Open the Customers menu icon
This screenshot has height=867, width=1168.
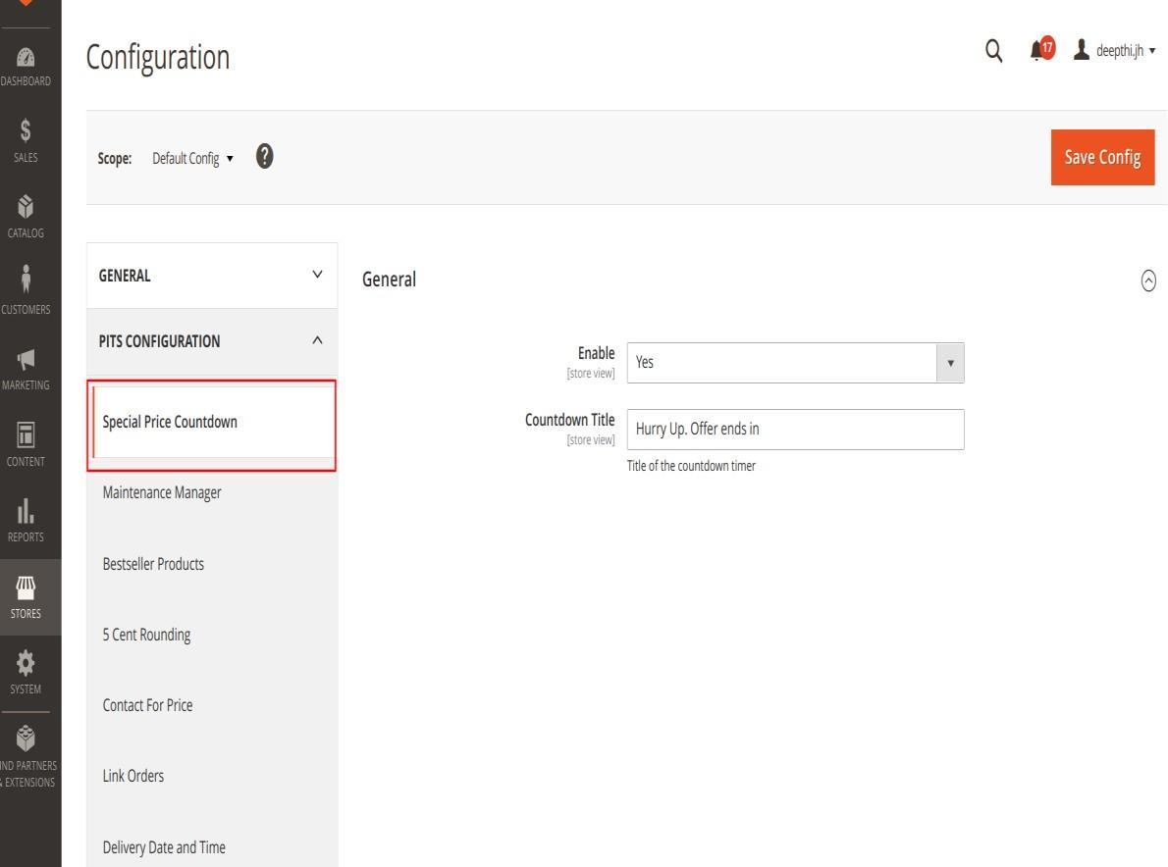click(x=29, y=291)
